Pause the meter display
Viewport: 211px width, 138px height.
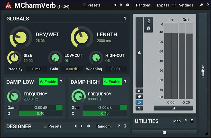click(x=139, y=91)
